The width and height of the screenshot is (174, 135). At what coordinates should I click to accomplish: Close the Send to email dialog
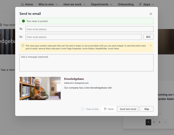[151, 14]
